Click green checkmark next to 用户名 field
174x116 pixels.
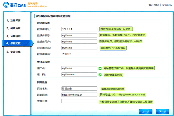pyautogui.click(x=100, y=69)
